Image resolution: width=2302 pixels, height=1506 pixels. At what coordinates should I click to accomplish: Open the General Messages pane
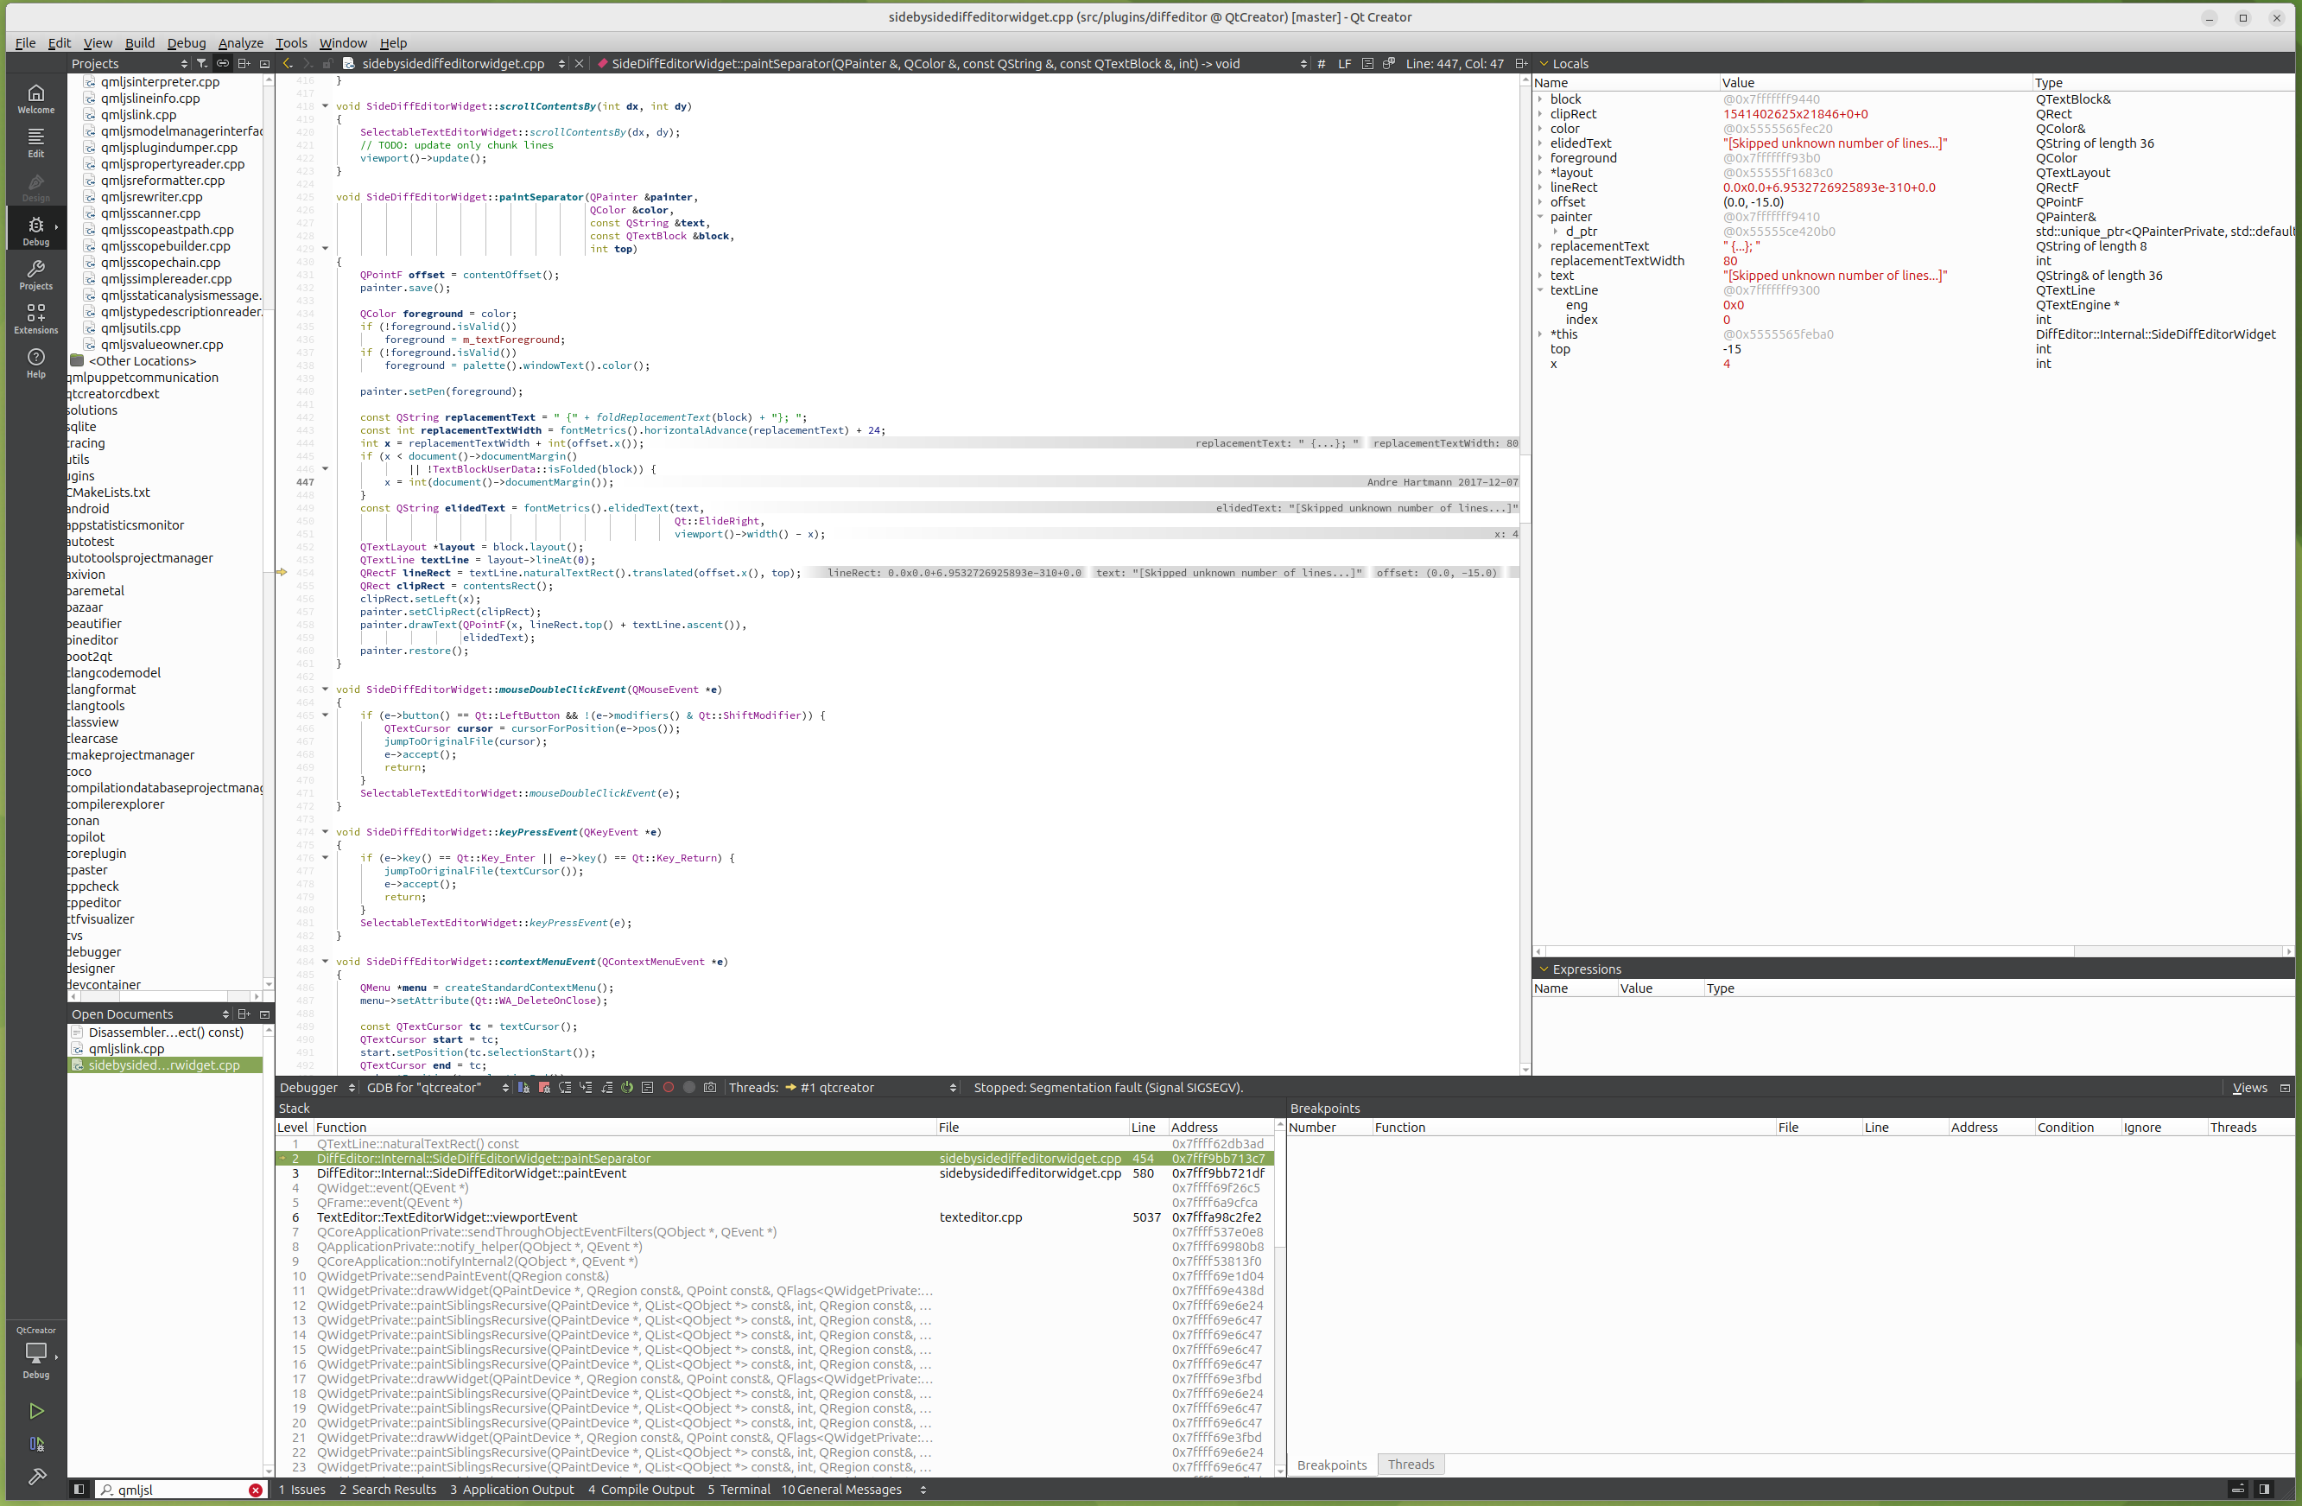pyautogui.click(x=841, y=1490)
